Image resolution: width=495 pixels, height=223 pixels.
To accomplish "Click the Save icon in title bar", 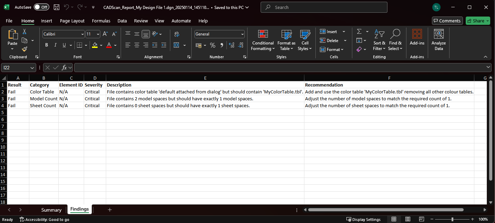I will tap(57, 7).
